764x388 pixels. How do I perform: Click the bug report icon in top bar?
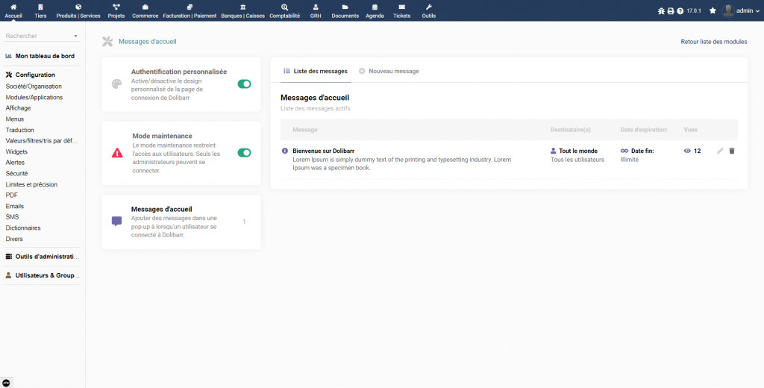coord(661,10)
